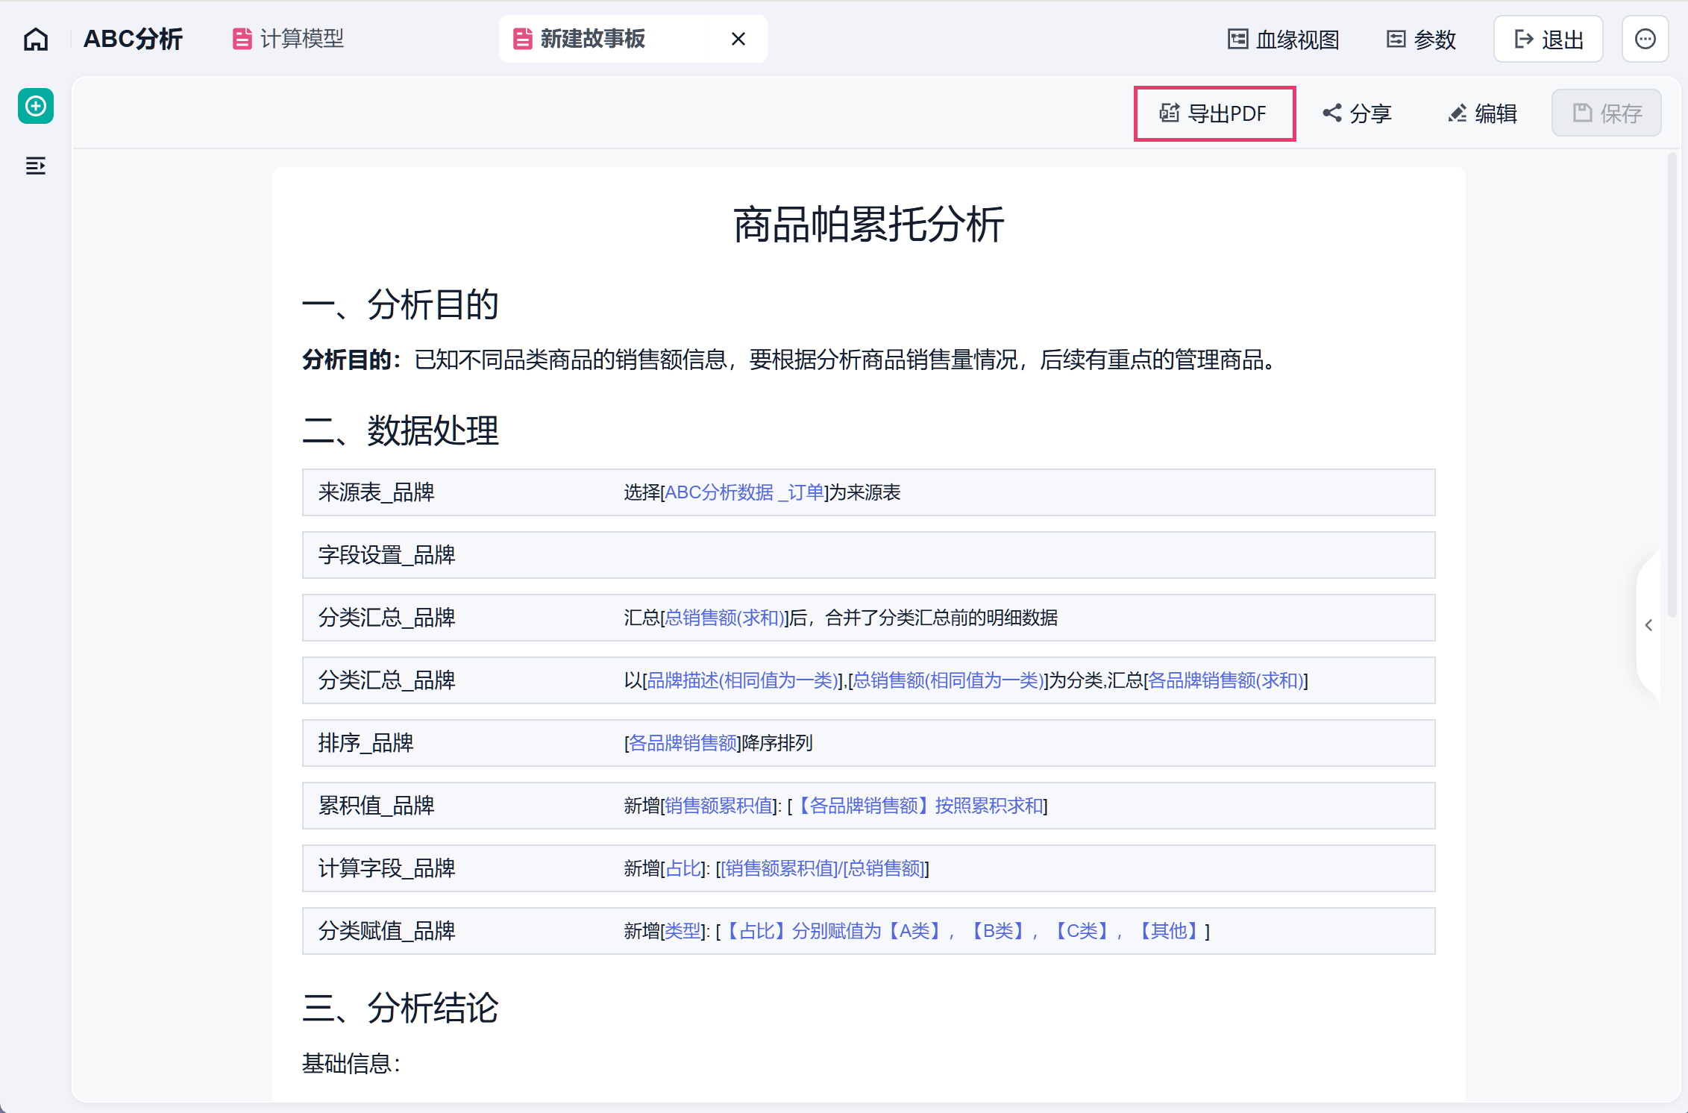Click the 分享 share button
The width and height of the screenshot is (1688, 1113).
[x=1358, y=113]
